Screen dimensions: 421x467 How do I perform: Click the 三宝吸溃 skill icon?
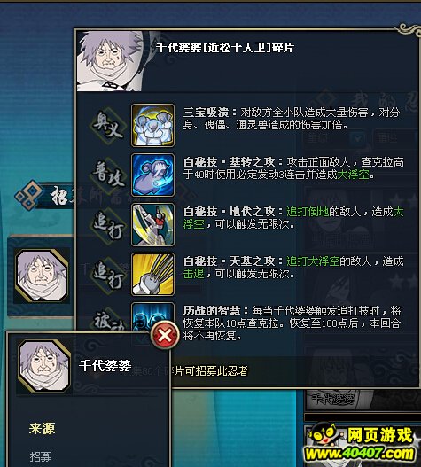152,125
